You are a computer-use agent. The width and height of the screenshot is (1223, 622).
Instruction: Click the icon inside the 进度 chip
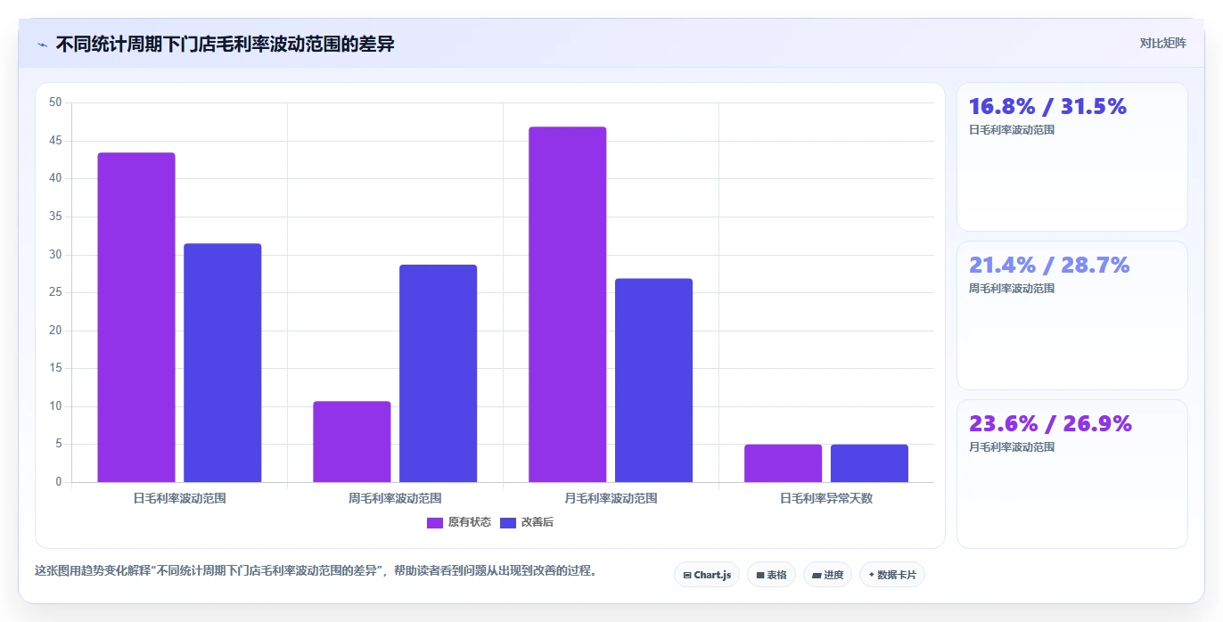(x=816, y=576)
